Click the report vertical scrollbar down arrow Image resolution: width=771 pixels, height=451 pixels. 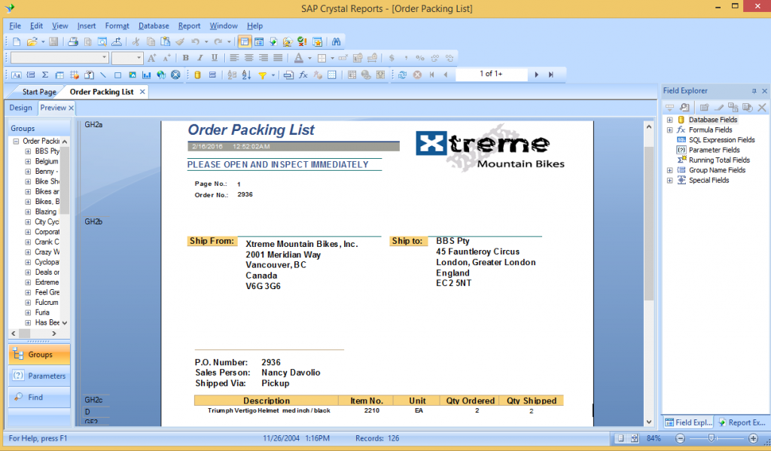pyautogui.click(x=648, y=422)
